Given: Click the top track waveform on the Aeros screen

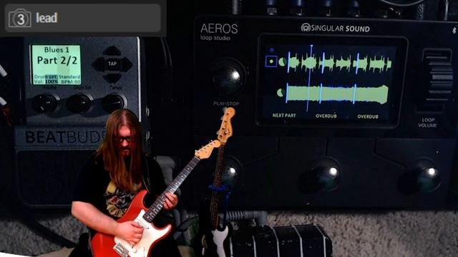Looking at the screenshot, I should coord(339,63).
